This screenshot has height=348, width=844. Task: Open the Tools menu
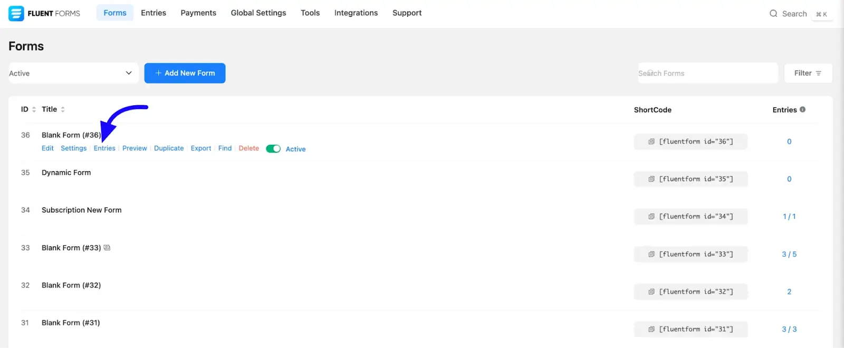pos(310,13)
